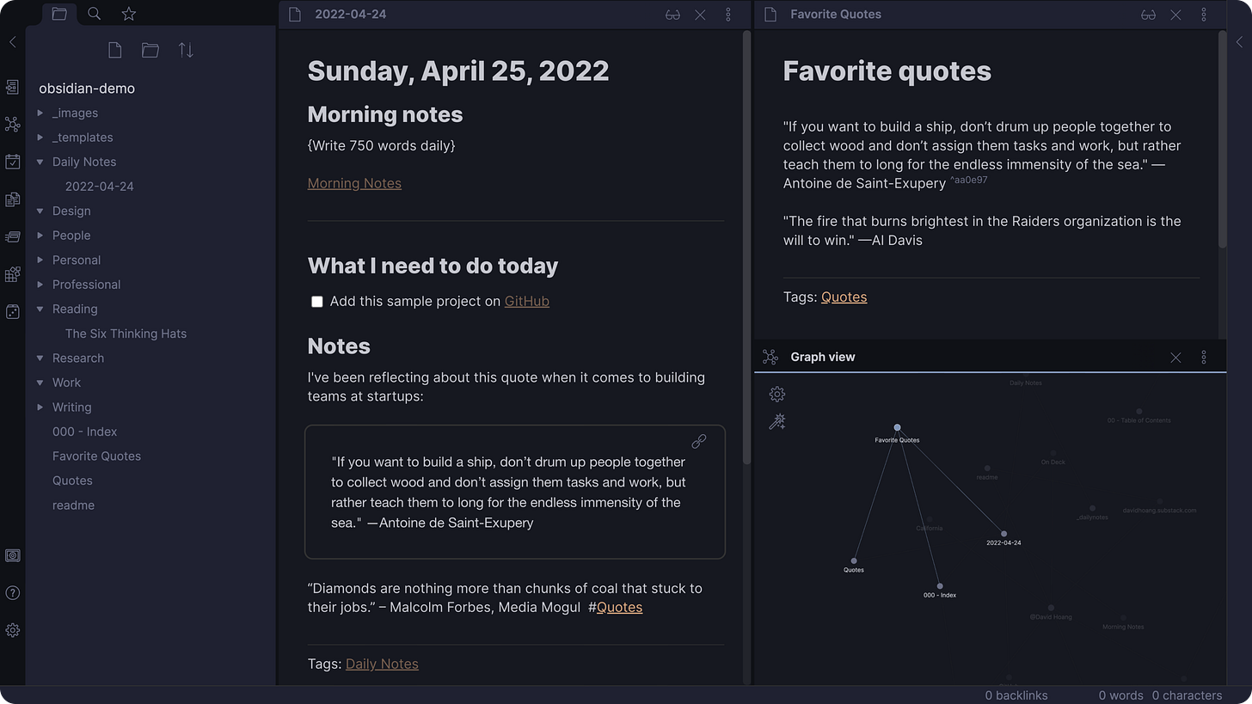Viewport: 1252px width, 704px height.
Task: Open graph view from the left ribbon
Action: pos(13,125)
